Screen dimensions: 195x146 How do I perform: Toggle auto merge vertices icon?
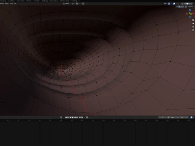pos(186,6)
